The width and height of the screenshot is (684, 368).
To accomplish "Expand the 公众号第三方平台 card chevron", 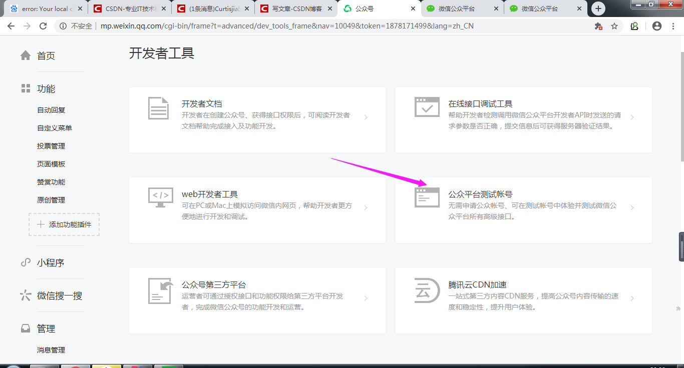I will 366,298.
